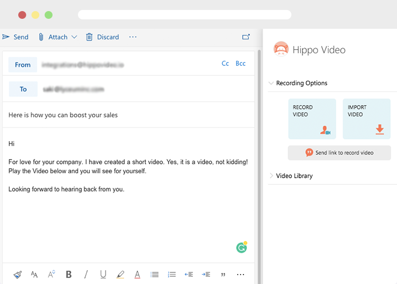The width and height of the screenshot is (397, 284).
Task: Collapse the Recording Options section
Action: [271, 83]
